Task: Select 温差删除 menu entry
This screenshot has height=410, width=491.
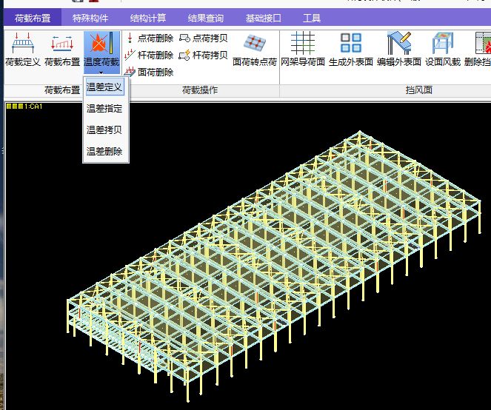Action: tap(104, 152)
